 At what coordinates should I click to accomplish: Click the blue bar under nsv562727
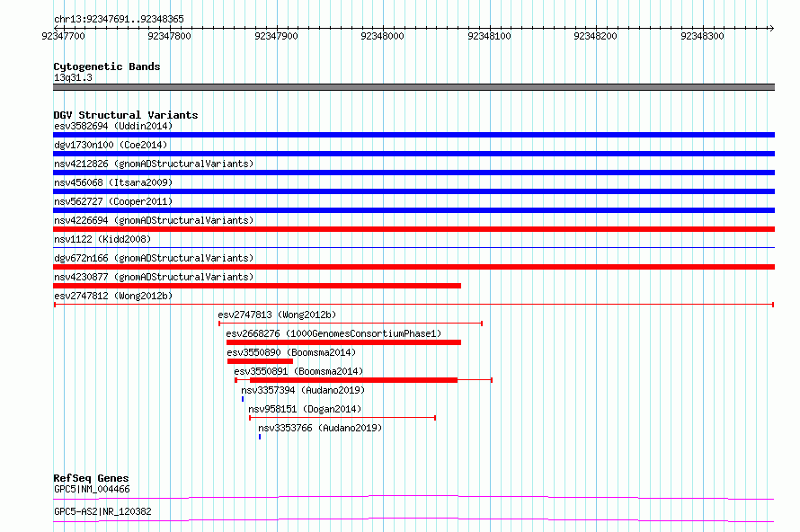413,210
